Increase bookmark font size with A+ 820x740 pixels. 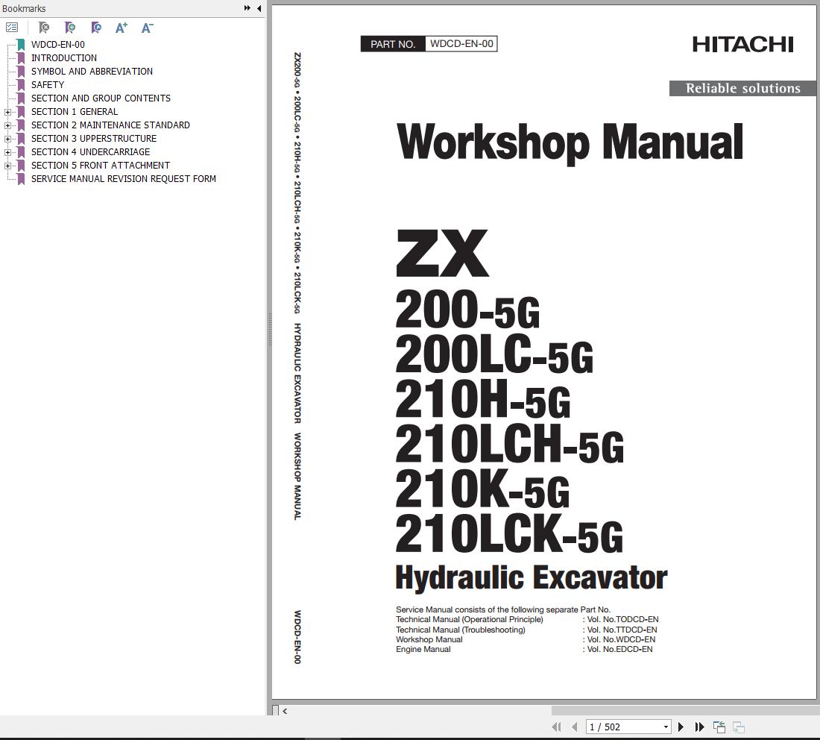tap(122, 27)
